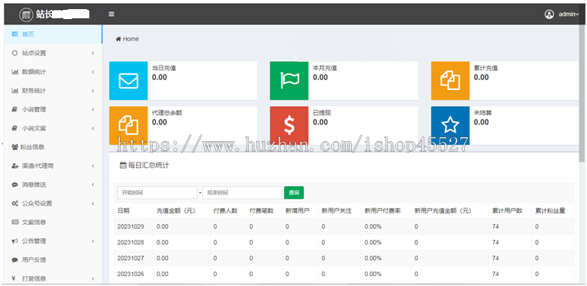The image size is (587, 286).
Task: Open the 粉丝信息 menu item
Action: tap(53, 147)
